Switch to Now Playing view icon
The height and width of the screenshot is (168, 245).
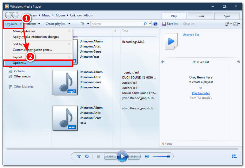tap(234, 156)
